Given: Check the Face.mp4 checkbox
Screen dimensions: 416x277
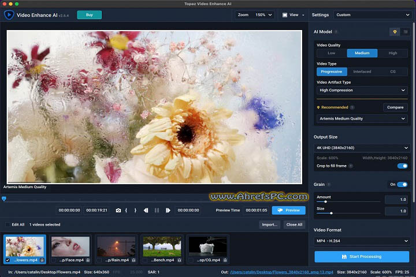Looking at the screenshot, I should (53, 260).
